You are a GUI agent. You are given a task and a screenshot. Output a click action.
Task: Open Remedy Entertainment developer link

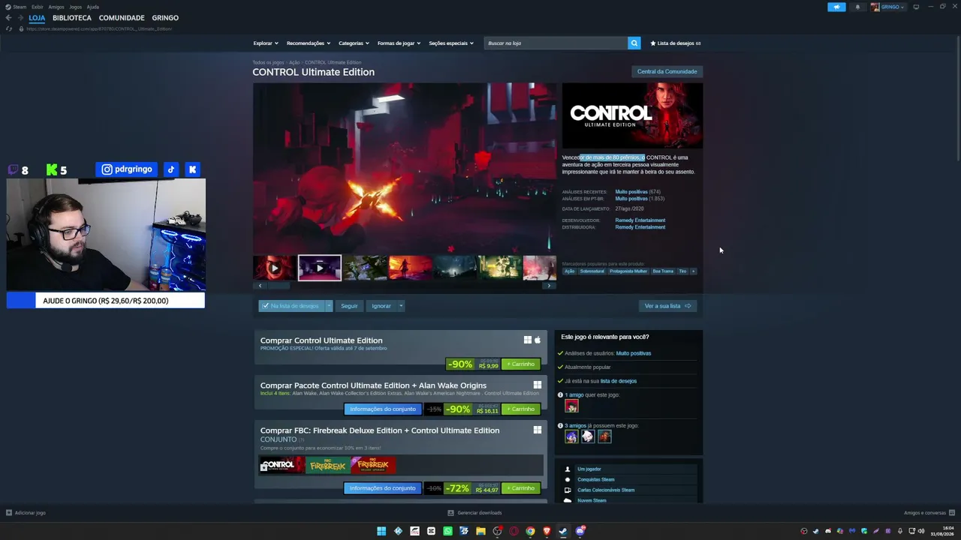[640, 220]
